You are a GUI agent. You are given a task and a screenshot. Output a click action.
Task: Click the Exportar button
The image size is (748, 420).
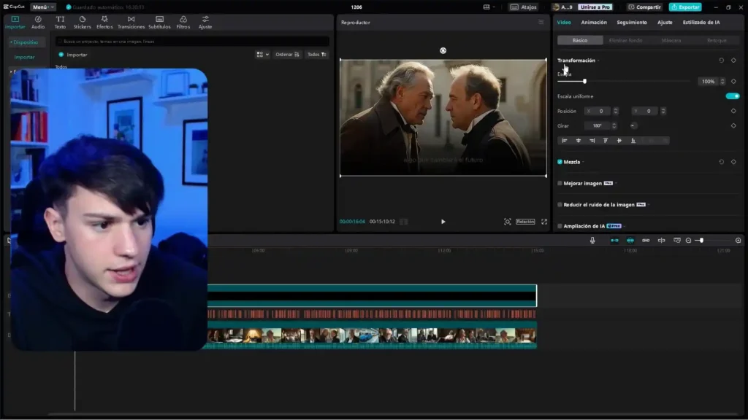[x=684, y=6]
